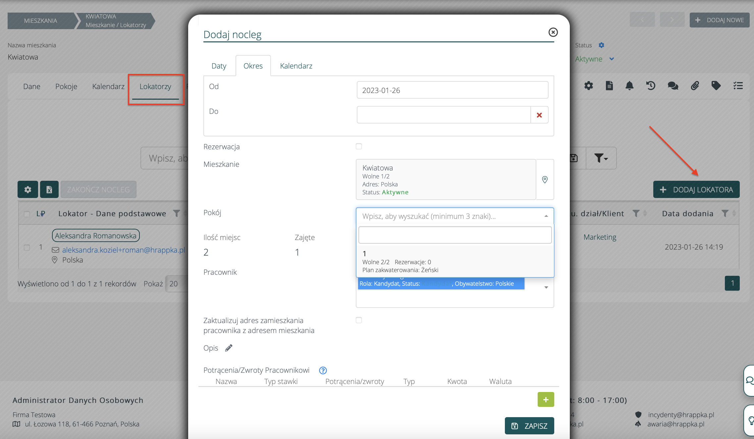This screenshot has height=439, width=754.
Task: Open the history clock icon
Action: (x=651, y=86)
